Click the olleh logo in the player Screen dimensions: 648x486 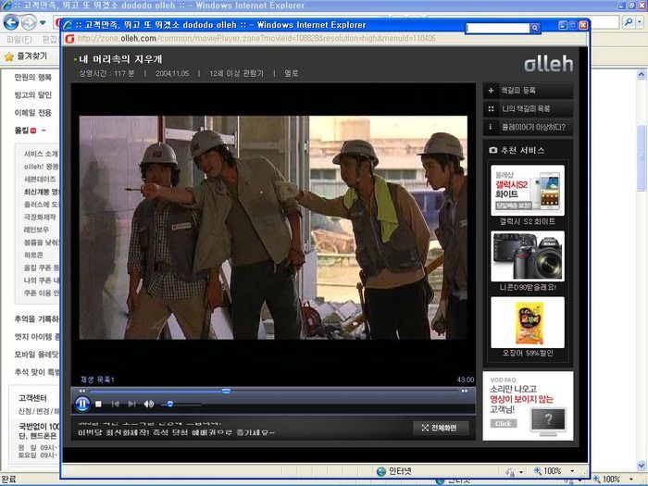pos(548,64)
